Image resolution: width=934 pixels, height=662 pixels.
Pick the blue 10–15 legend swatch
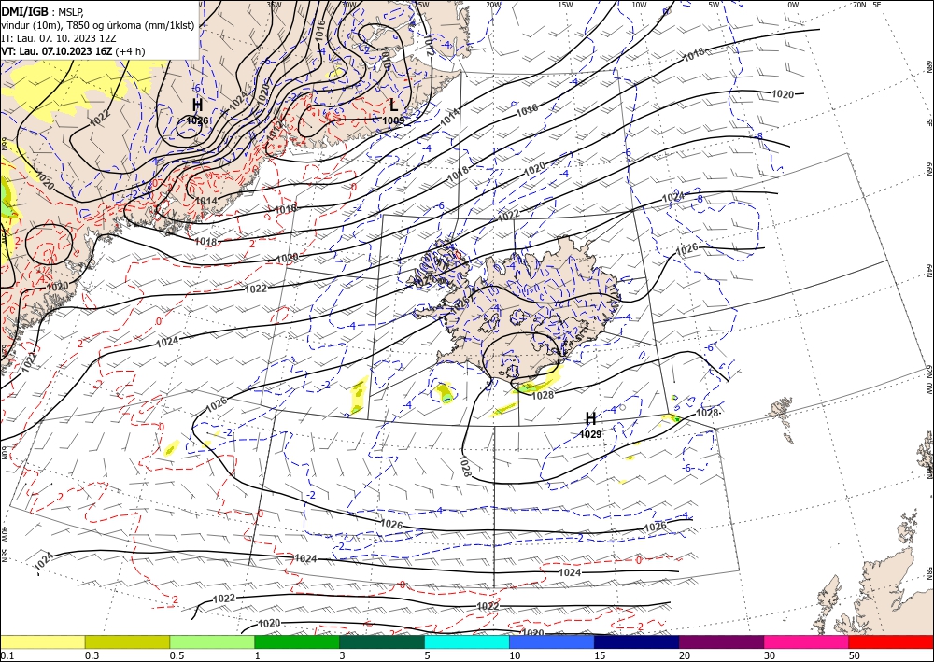pos(552,641)
